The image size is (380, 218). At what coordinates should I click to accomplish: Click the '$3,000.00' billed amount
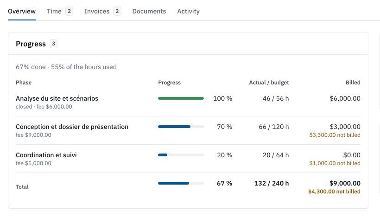[345, 127]
